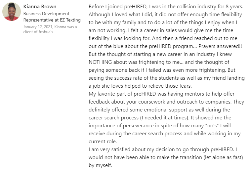Screen dimensions: 250x170
Task: Click the Business Development Representative headline
Action: [x=46, y=14]
